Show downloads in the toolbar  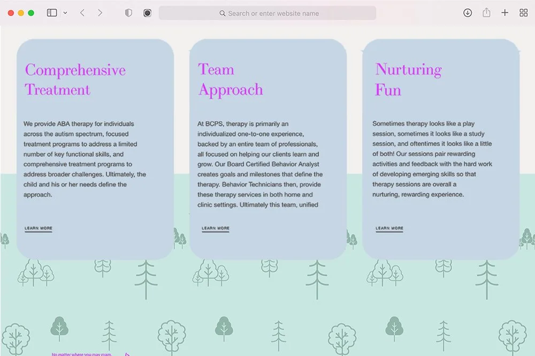coord(468,12)
